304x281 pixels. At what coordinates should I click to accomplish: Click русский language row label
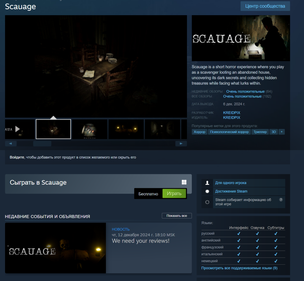(208, 233)
